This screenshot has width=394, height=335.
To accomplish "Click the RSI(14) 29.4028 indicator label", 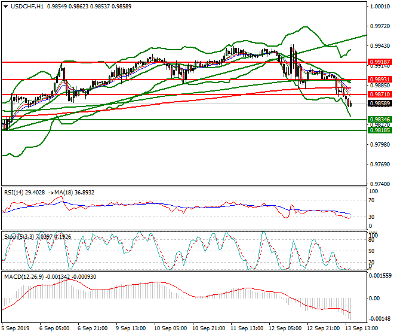I will [x=24, y=193].
